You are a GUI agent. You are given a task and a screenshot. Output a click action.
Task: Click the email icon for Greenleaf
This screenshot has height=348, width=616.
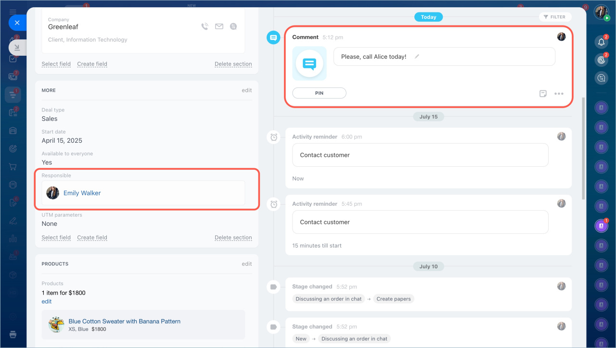219,27
